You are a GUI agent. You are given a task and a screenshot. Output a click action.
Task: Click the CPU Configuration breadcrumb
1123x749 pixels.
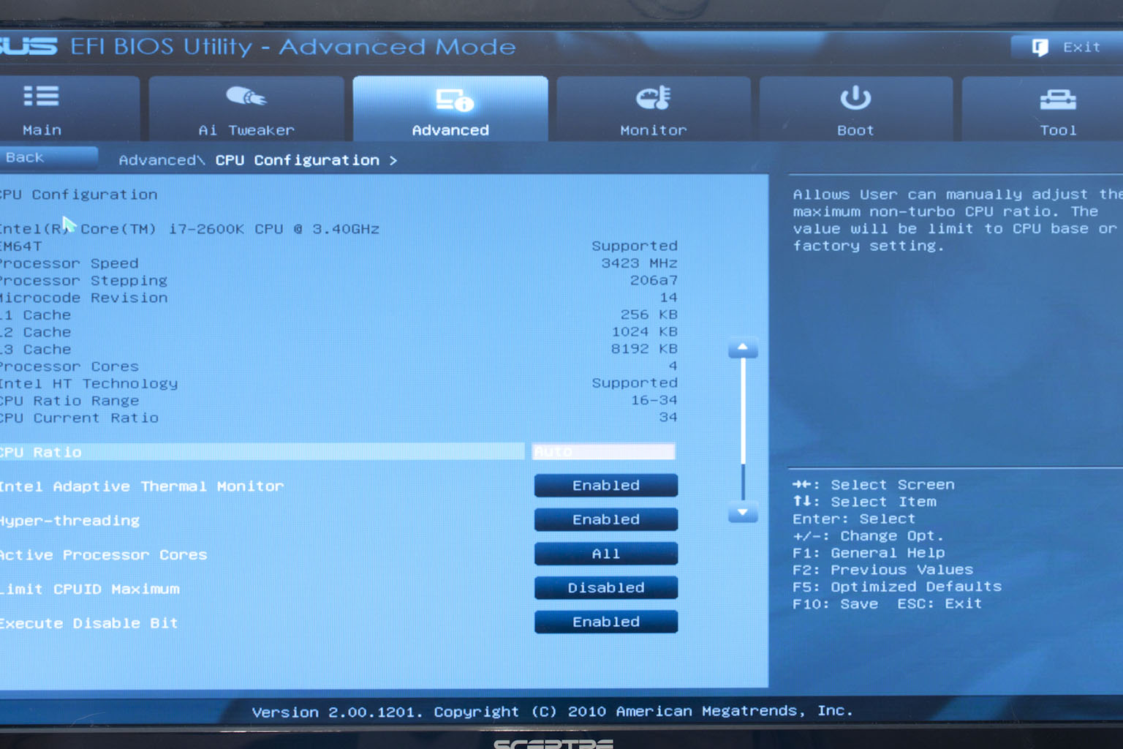pos(297,160)
